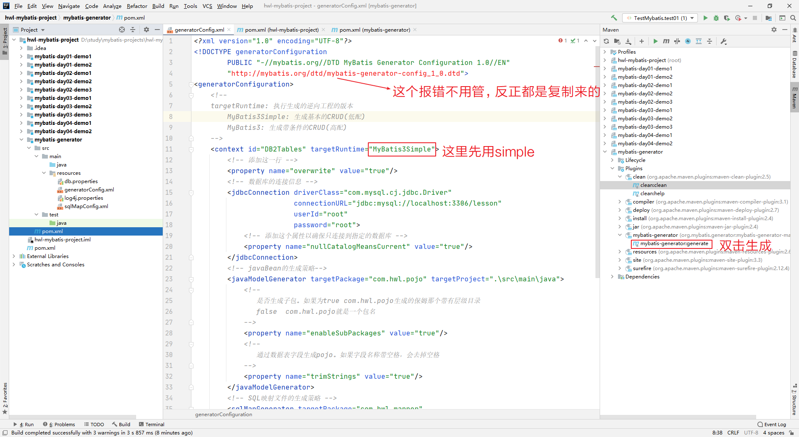
Task: Expand the compiler plugin in Maven panel
Action: (620, 201)
